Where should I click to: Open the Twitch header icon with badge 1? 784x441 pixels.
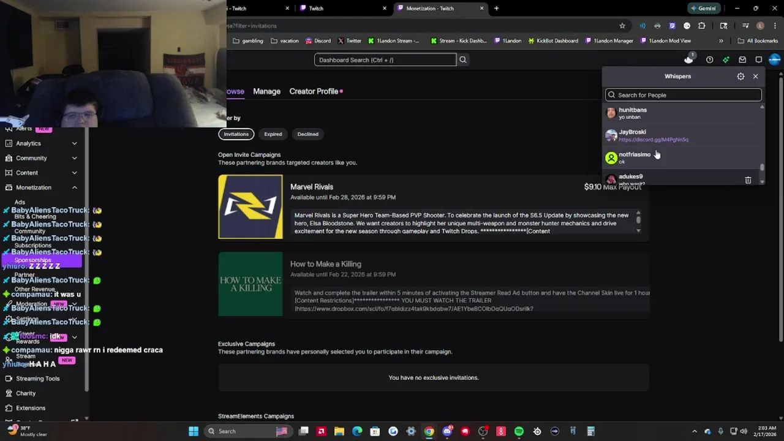pyautogui.click(x=689, y=59)
